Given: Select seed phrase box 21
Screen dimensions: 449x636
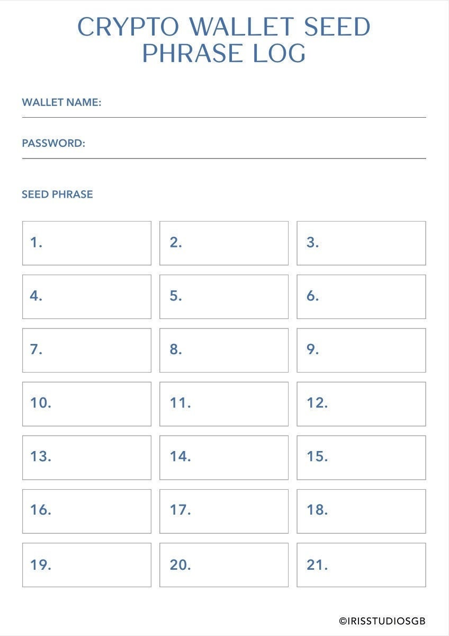Looking at the screenshot, I should [361, 565].
